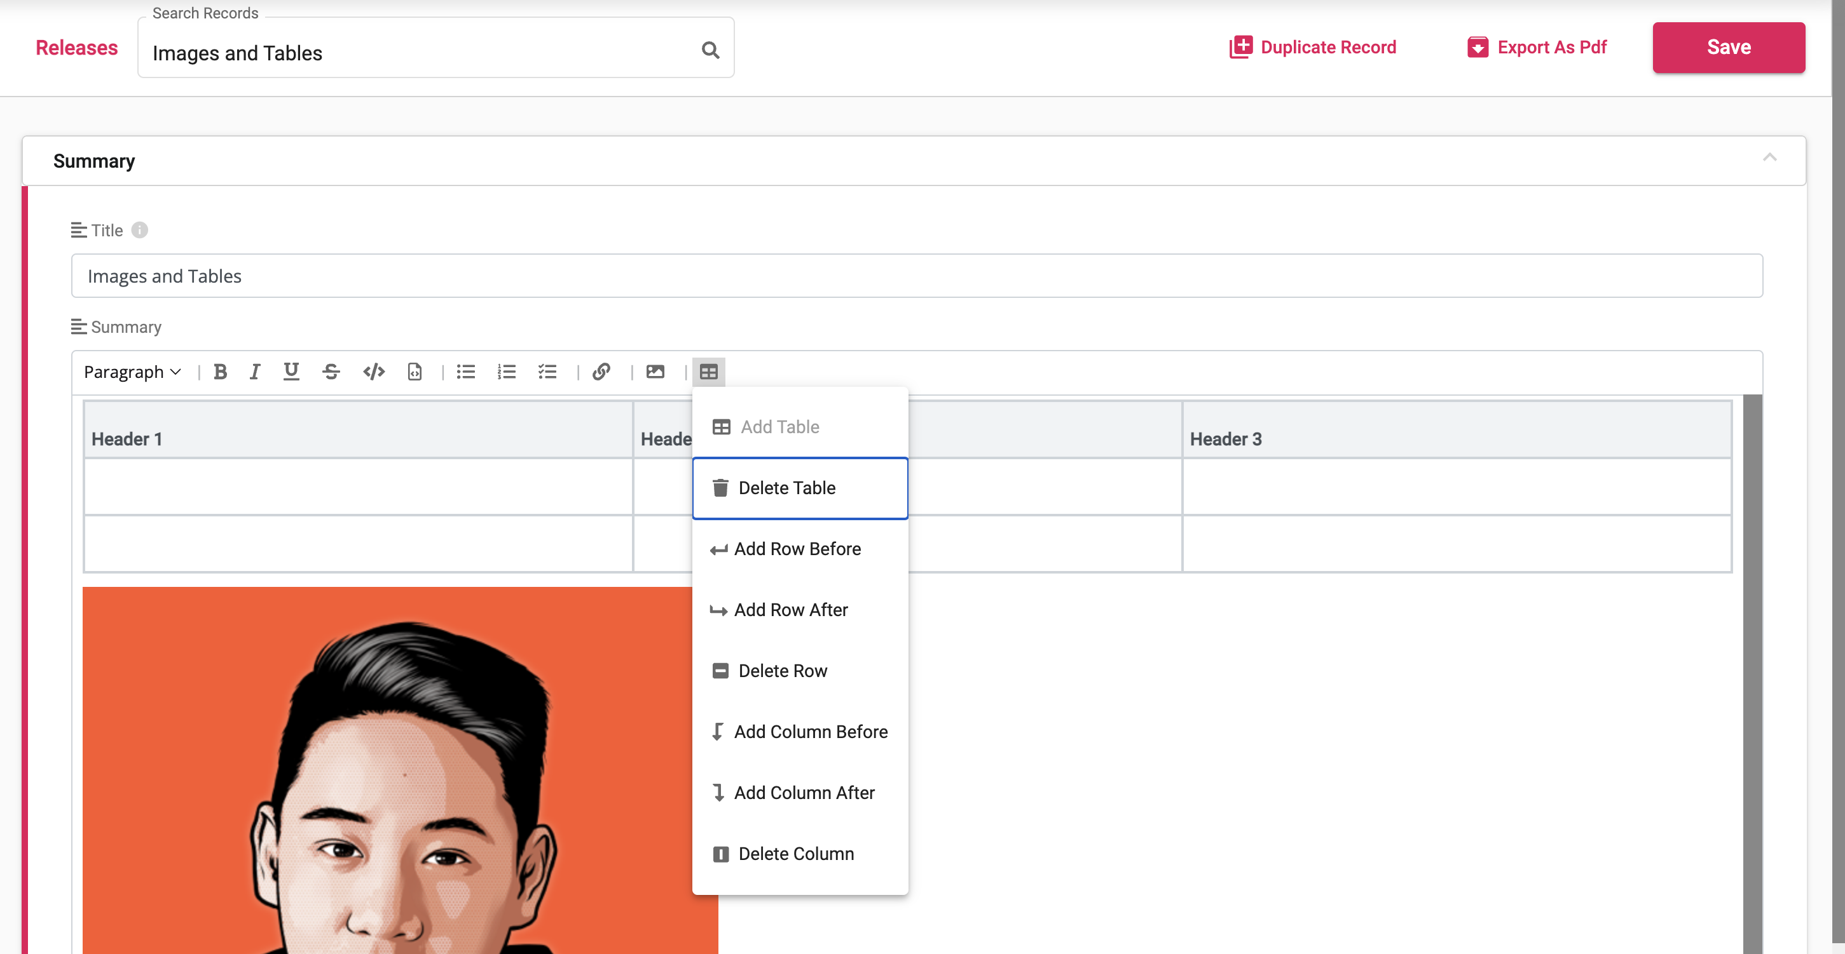This screenshot has height=954, width=1845.
Task: Click the Insert Link icon
Action: click(601, 372)
